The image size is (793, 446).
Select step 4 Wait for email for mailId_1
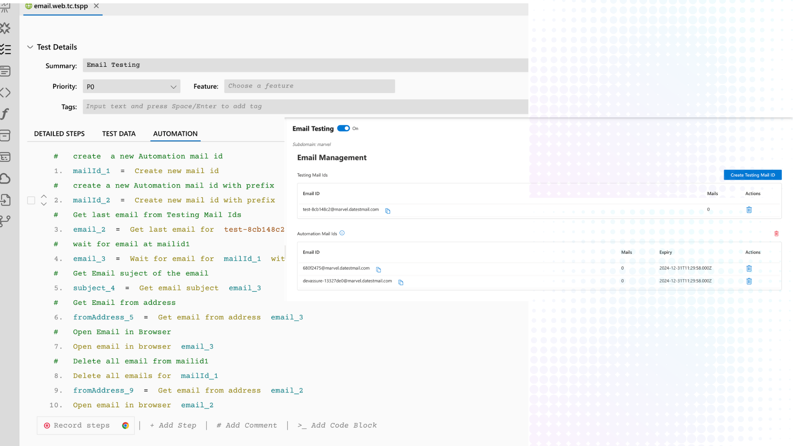click(x=178, y=259)
